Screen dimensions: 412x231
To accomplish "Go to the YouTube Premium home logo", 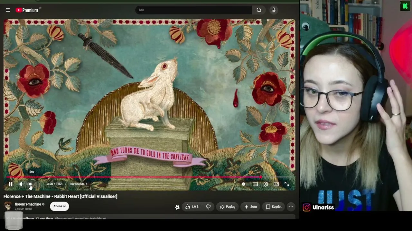I will point(27,10).
